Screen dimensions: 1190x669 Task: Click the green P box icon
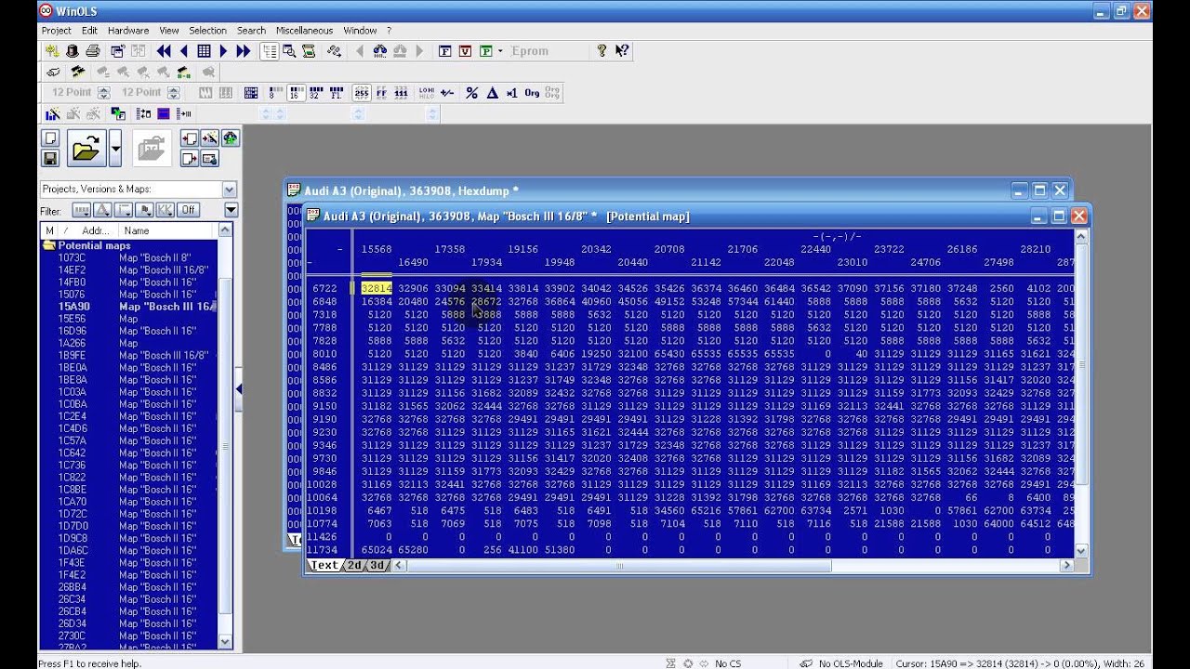coord(485,51)
